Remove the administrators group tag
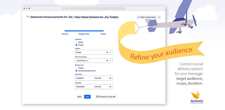The height and width of the screenshot is (110, 225). [88, 61]
